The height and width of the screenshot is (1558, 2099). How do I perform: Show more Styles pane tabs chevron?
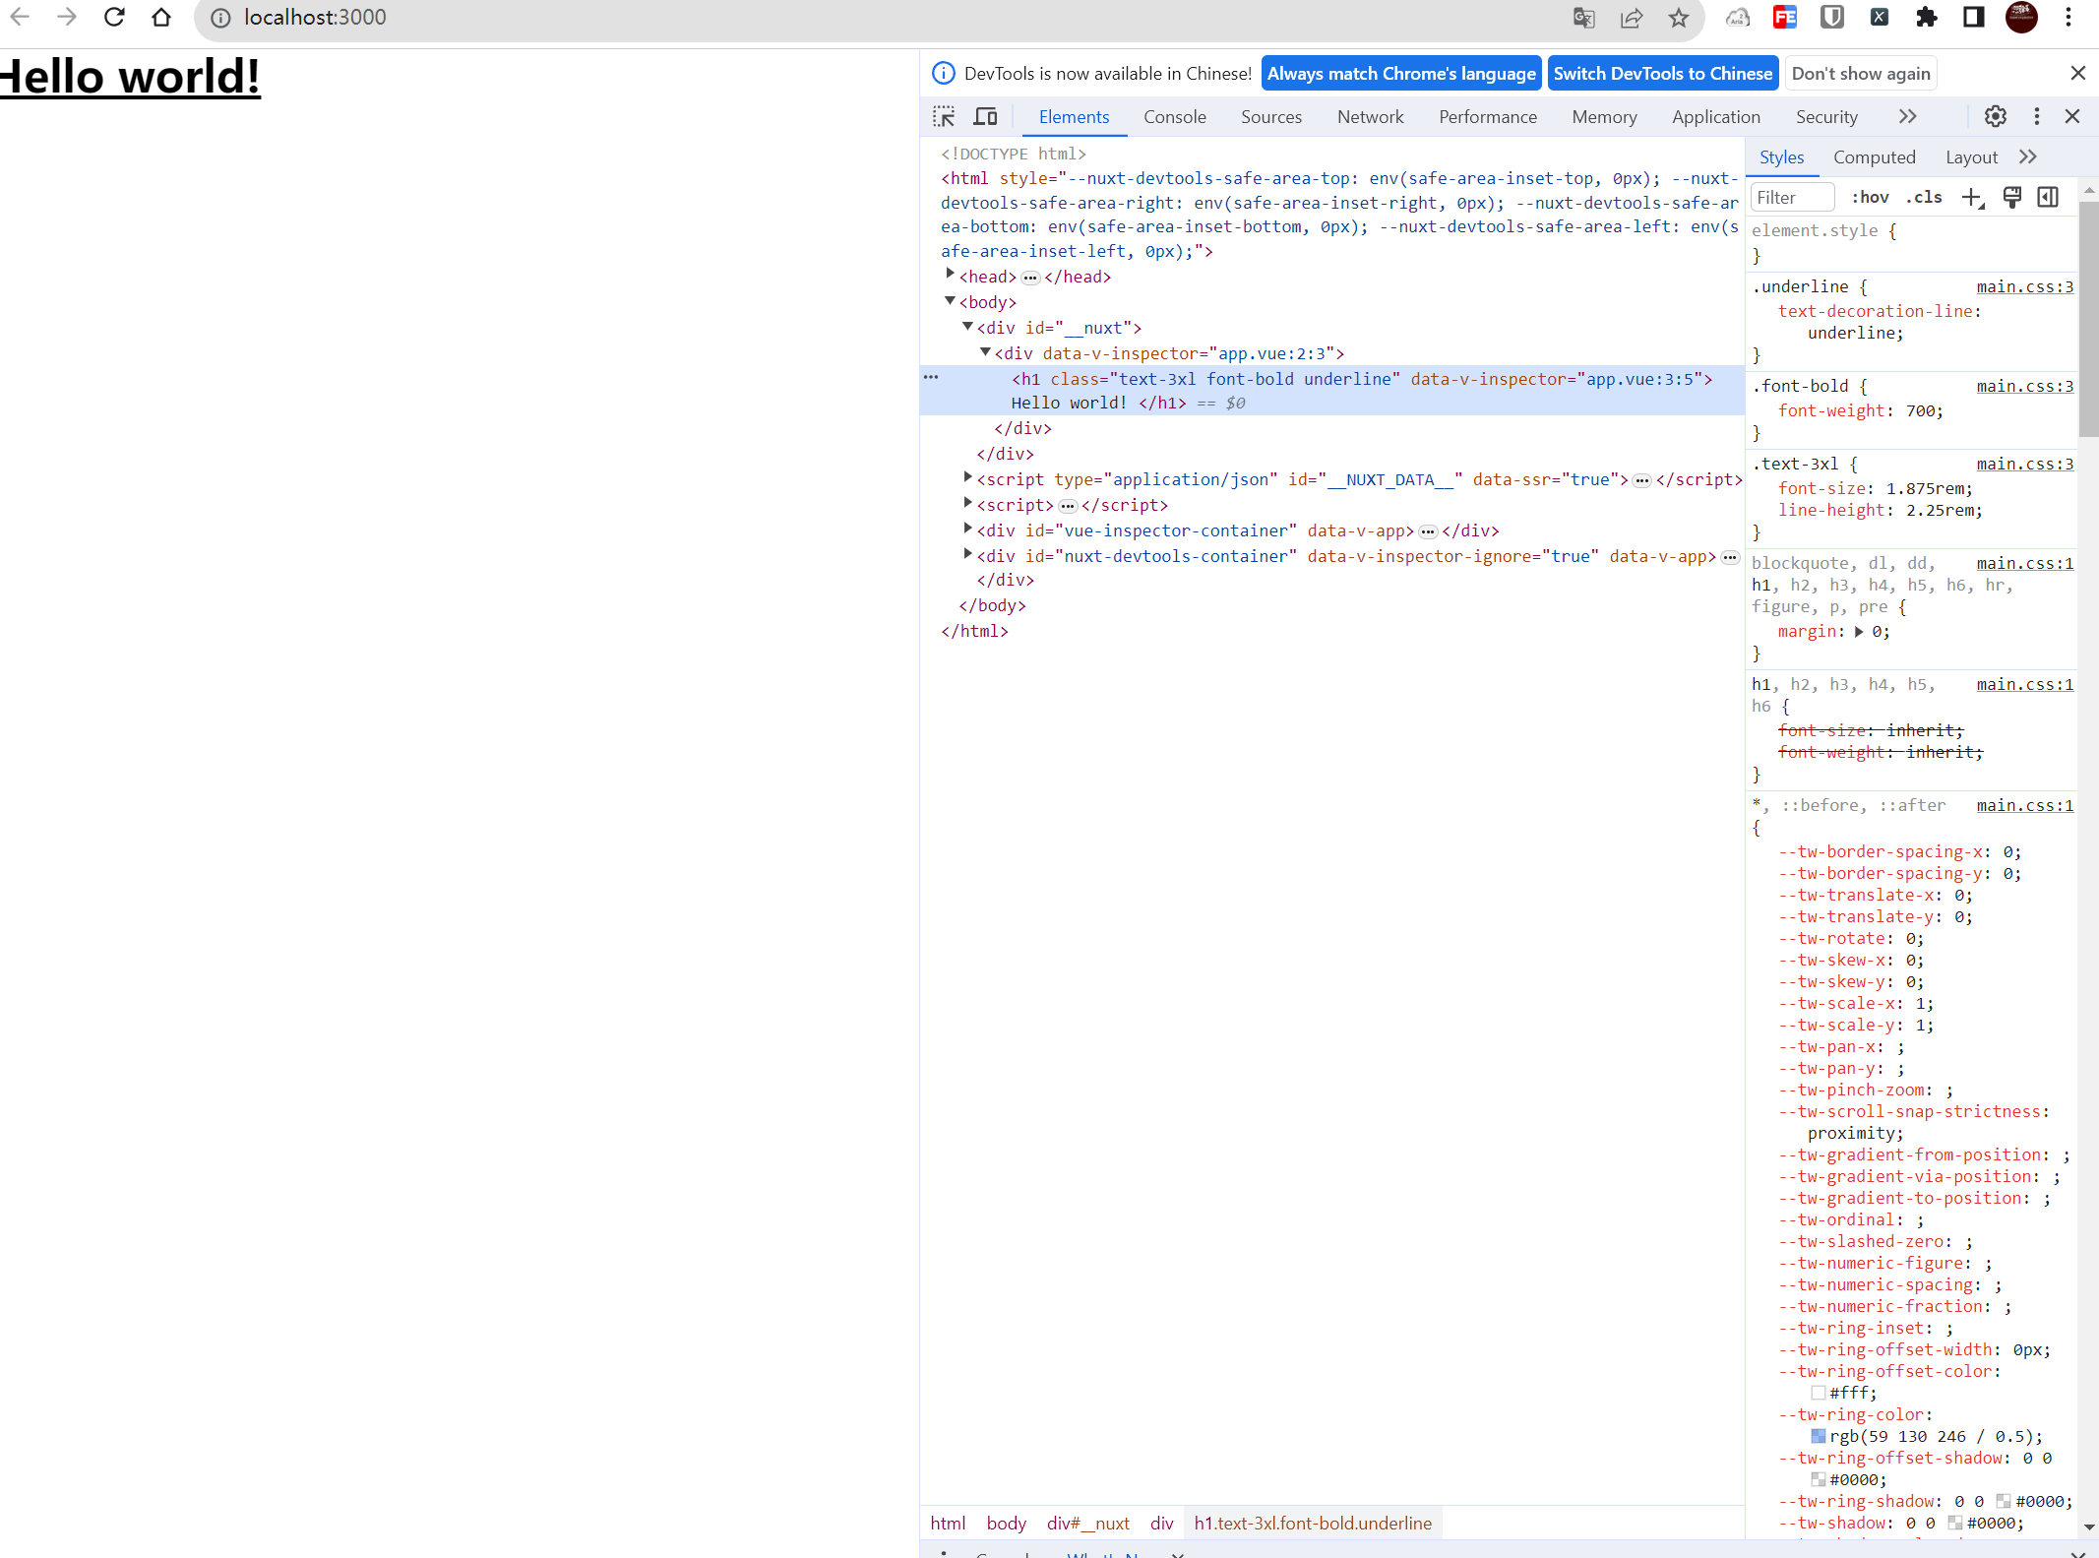click(2028, 156)
